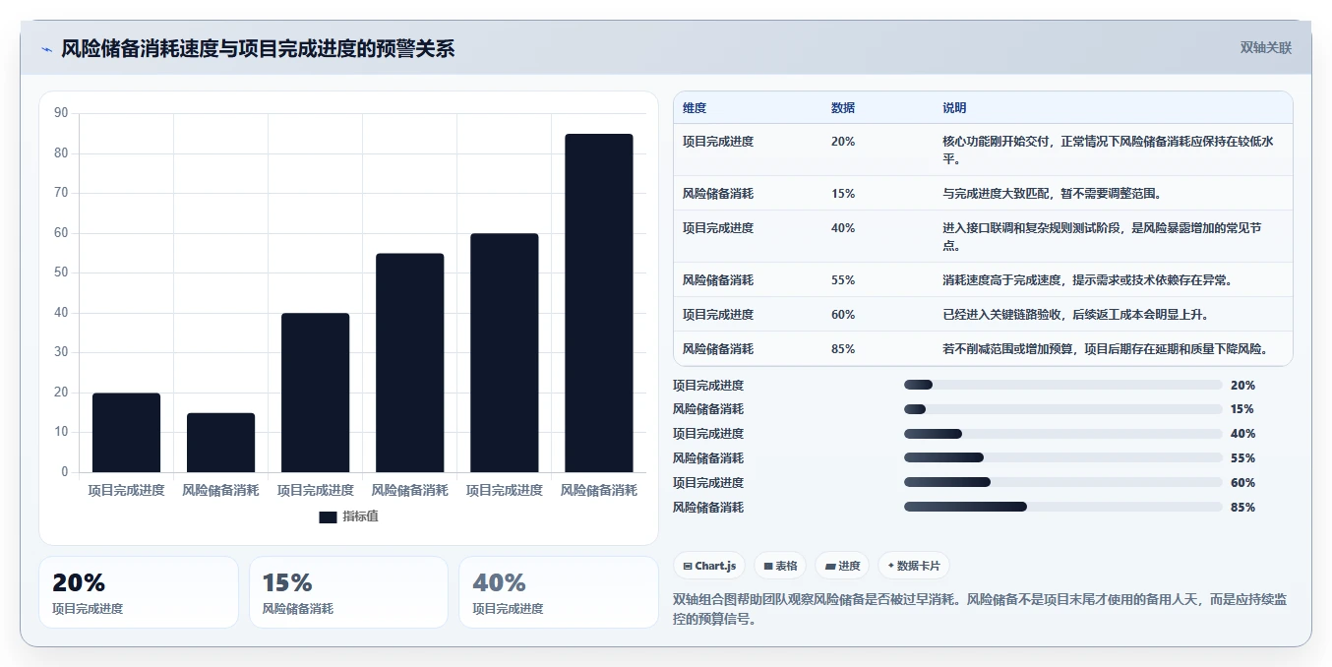The height and width of the screenshot is (667, 1332).
Task: Open the 20% 项目完成进度 data card
Action: 139,592
